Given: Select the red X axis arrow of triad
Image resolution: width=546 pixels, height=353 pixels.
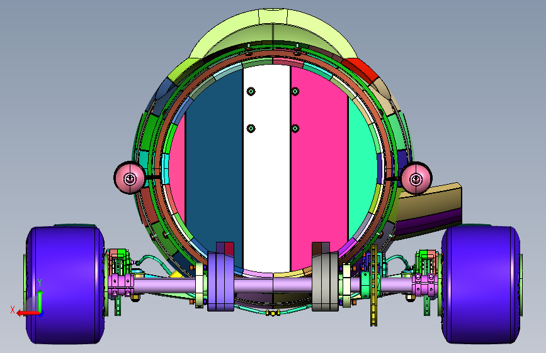Looking at the screenshot, I should pyautogui.click(x=27, y=313).
